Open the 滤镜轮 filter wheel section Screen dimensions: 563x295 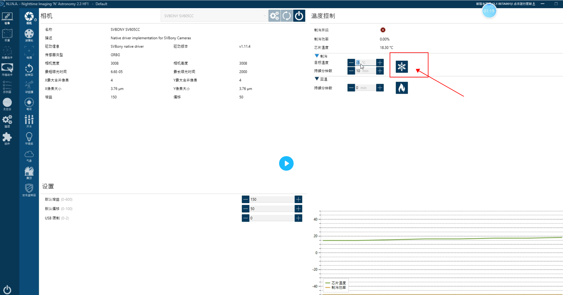click(29, 35)
